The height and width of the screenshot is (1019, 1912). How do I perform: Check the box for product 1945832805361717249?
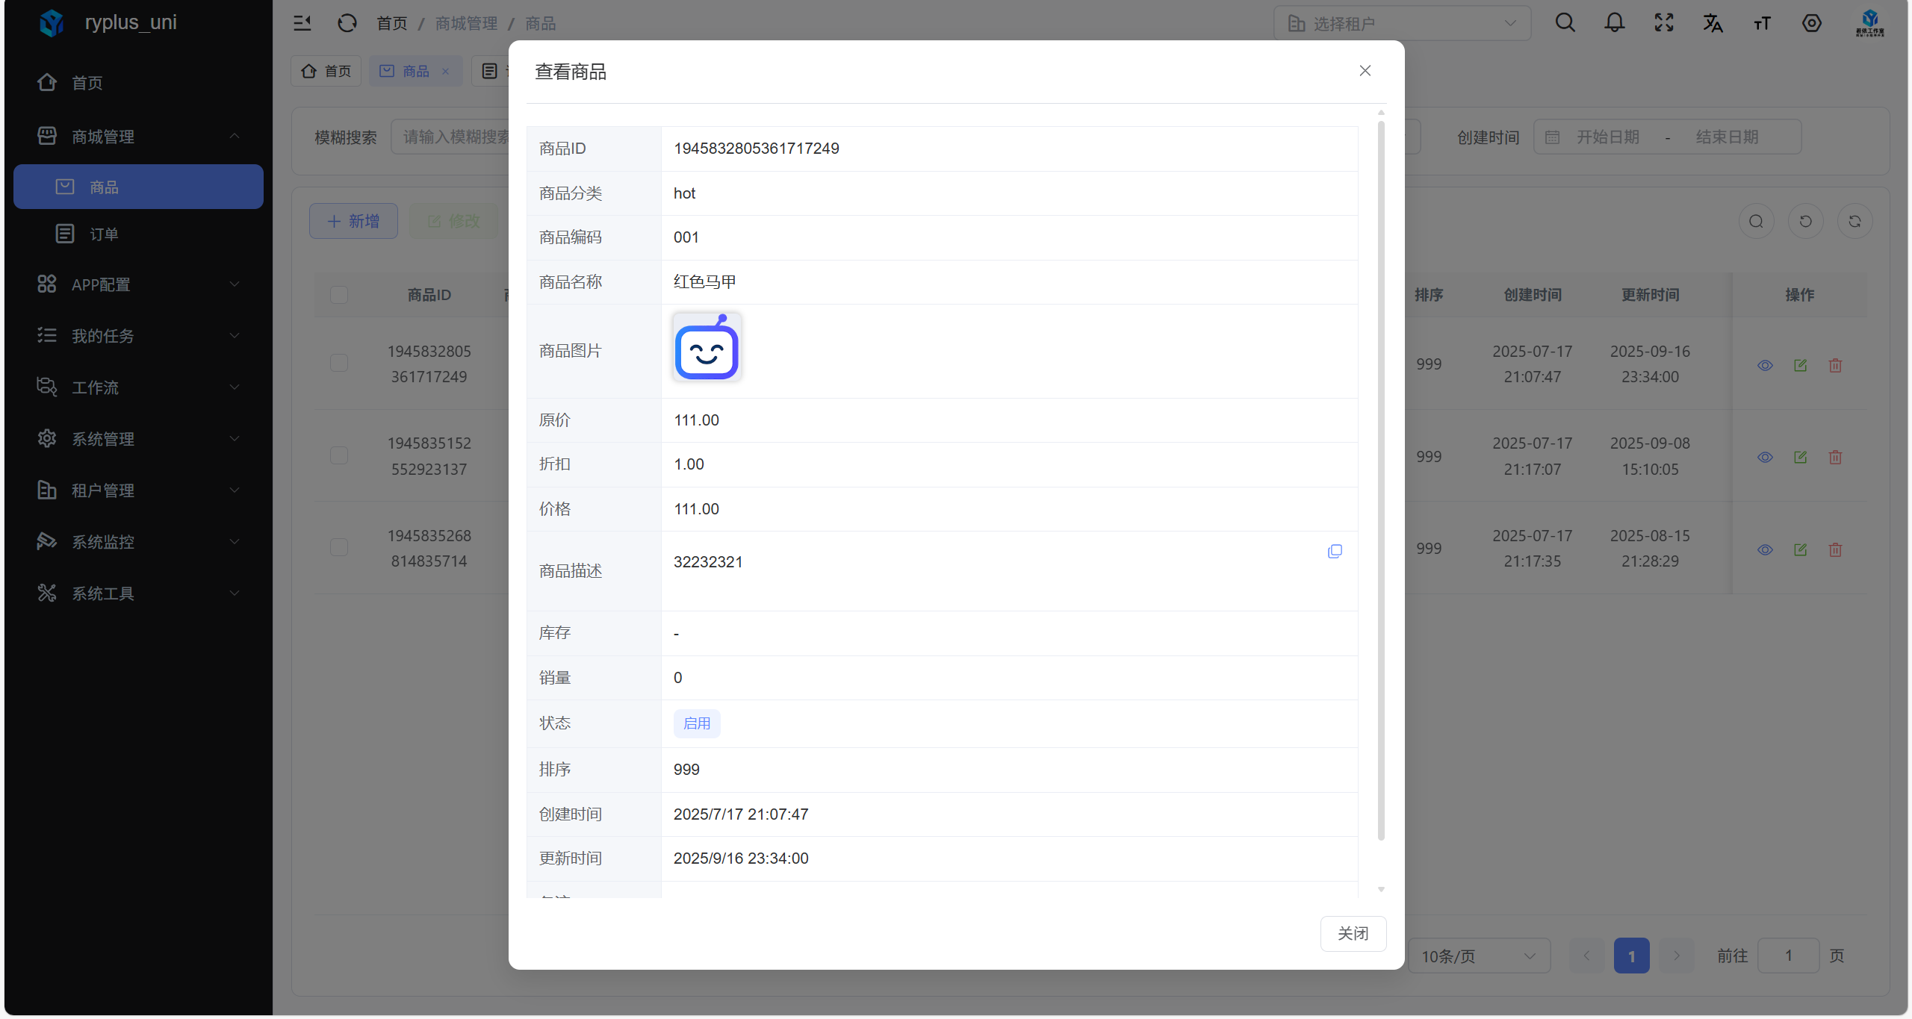click(339, 364)
